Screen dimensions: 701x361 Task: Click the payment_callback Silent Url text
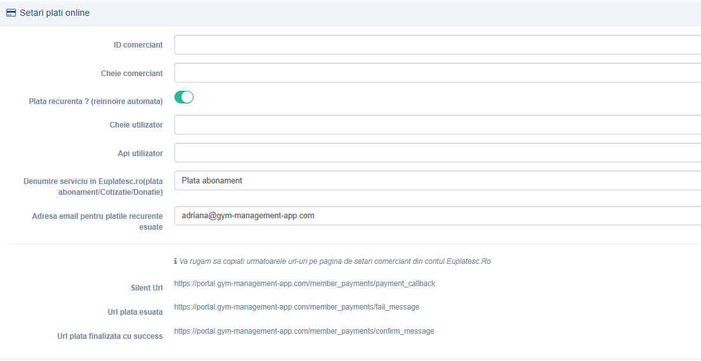point(305,284)
